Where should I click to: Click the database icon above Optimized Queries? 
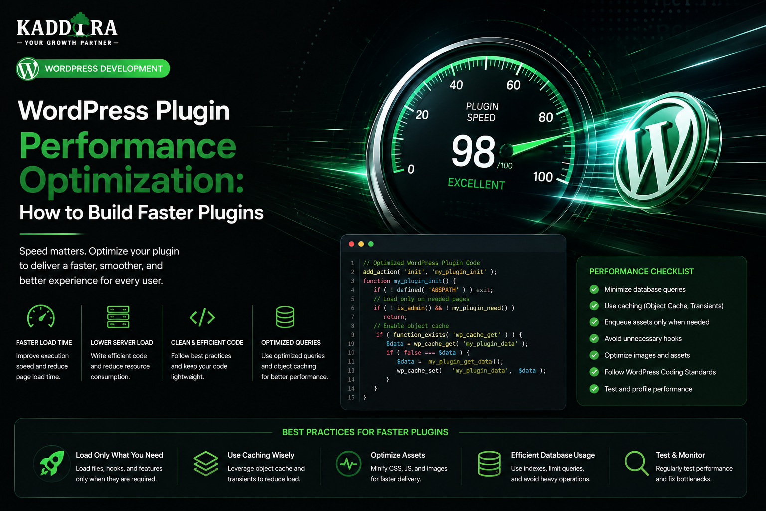[x=285, y=317]
